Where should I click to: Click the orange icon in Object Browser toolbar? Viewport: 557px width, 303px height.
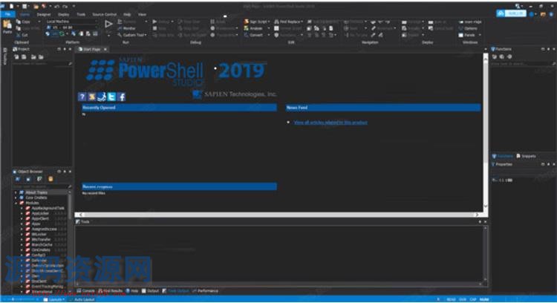[51, 179]
